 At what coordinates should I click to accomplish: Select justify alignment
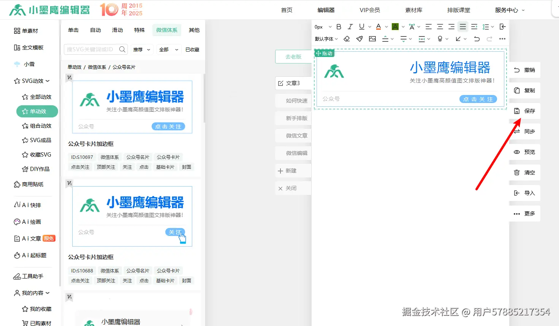coord(463,27)
